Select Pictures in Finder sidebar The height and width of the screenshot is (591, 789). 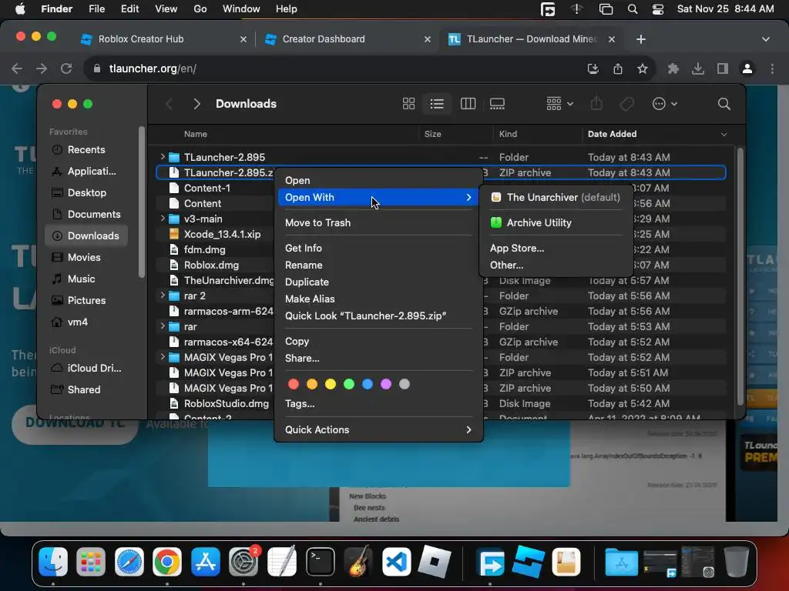coord(86,301)
